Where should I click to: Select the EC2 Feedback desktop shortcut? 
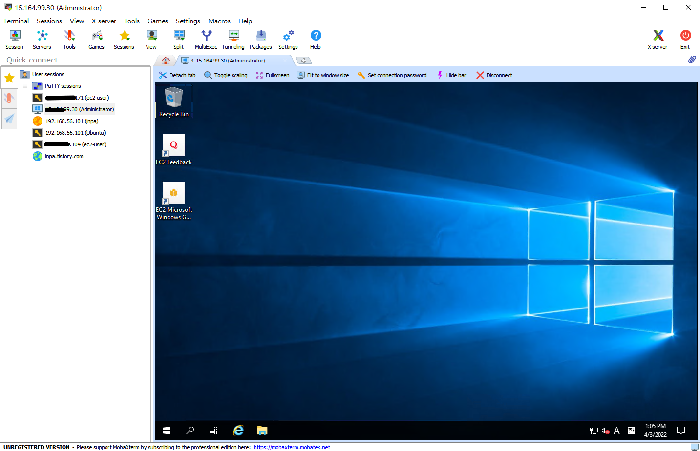coord(174,149)
